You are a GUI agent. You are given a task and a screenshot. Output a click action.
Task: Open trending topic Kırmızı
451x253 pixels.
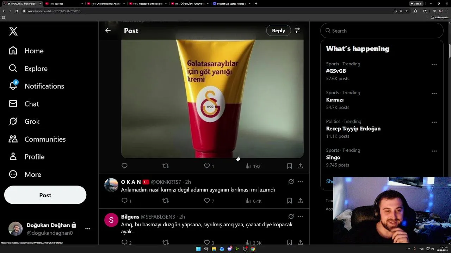pos(335,100)
